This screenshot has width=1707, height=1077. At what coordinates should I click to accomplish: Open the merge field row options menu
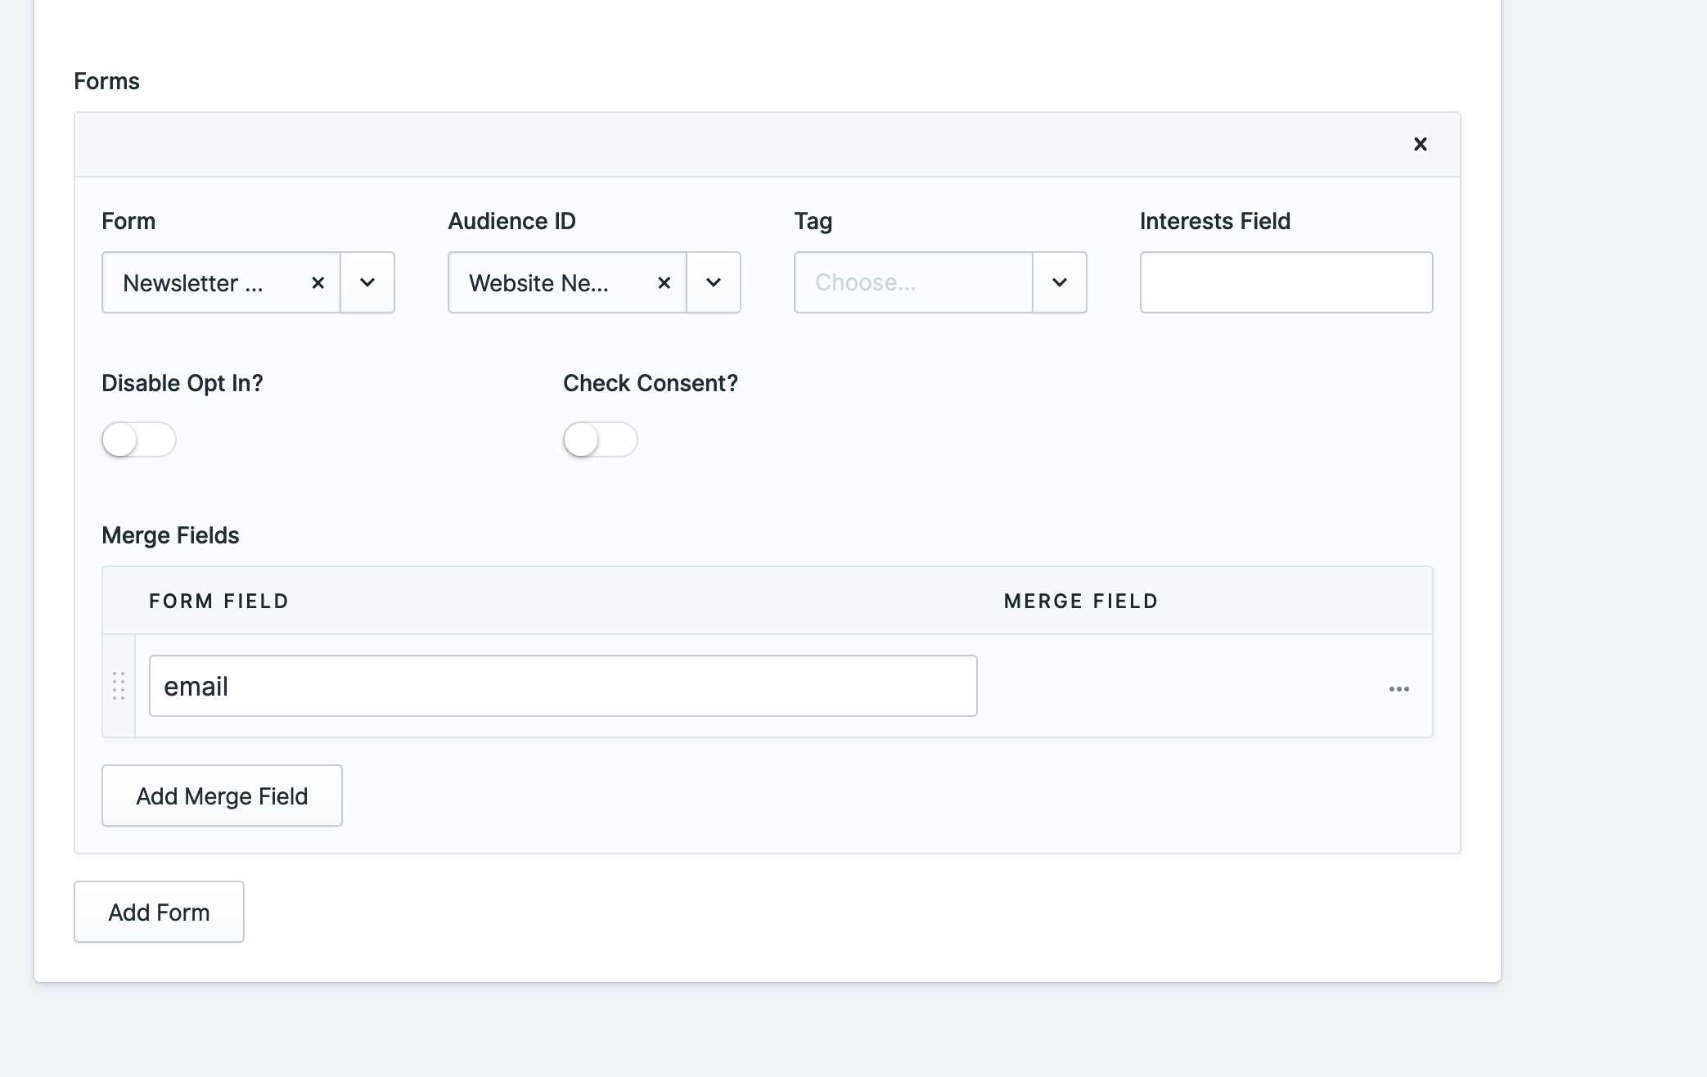pyautogui.click(x=1398, y=689)
